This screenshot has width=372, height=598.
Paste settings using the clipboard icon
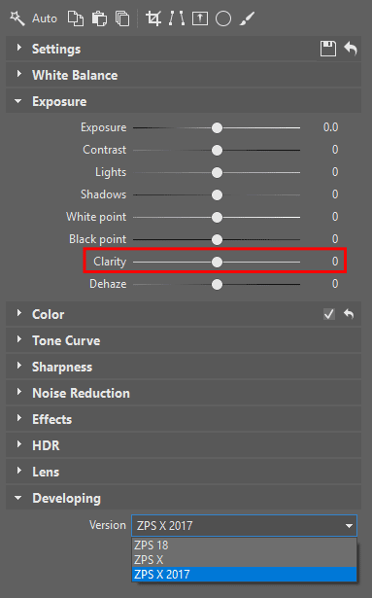coord(99,18)
